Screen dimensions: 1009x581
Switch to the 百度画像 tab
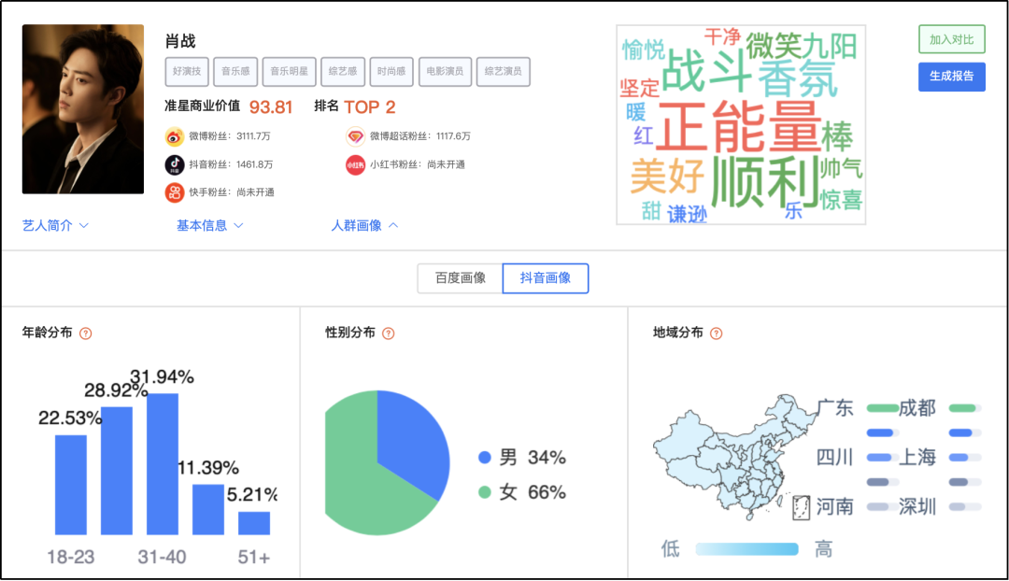pyautogui.click(x=460, y=278)
